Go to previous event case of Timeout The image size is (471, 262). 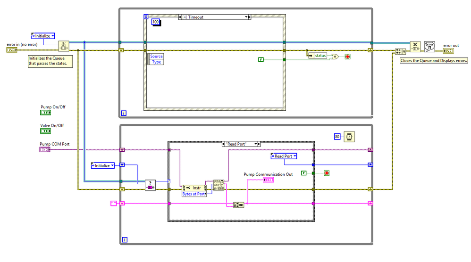(x=180, y=17)
